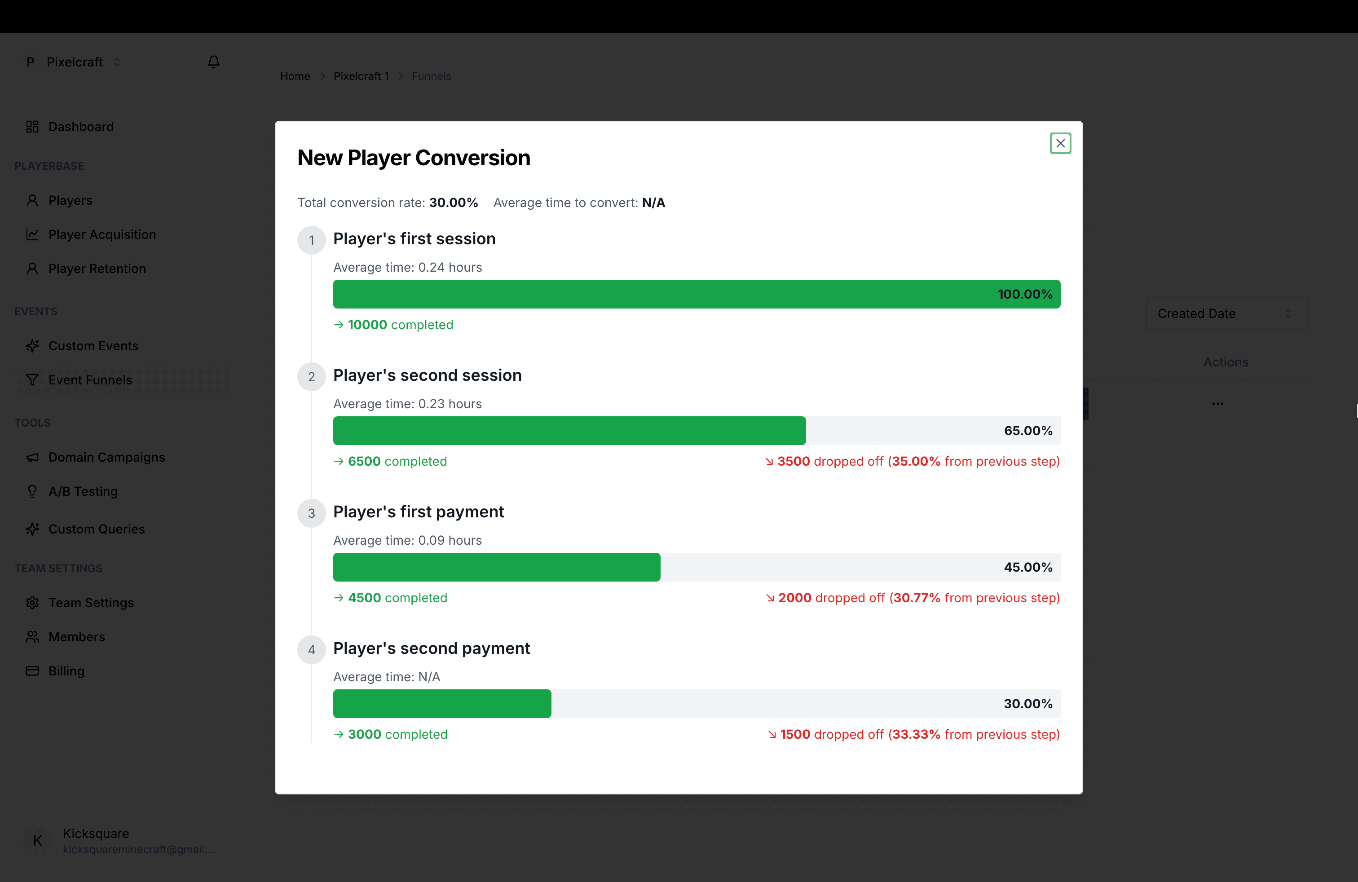This screenshot has height=882, width=1358.
Task: Expand the Pixelcraft workspace switcher
Action: pos(118,62)
